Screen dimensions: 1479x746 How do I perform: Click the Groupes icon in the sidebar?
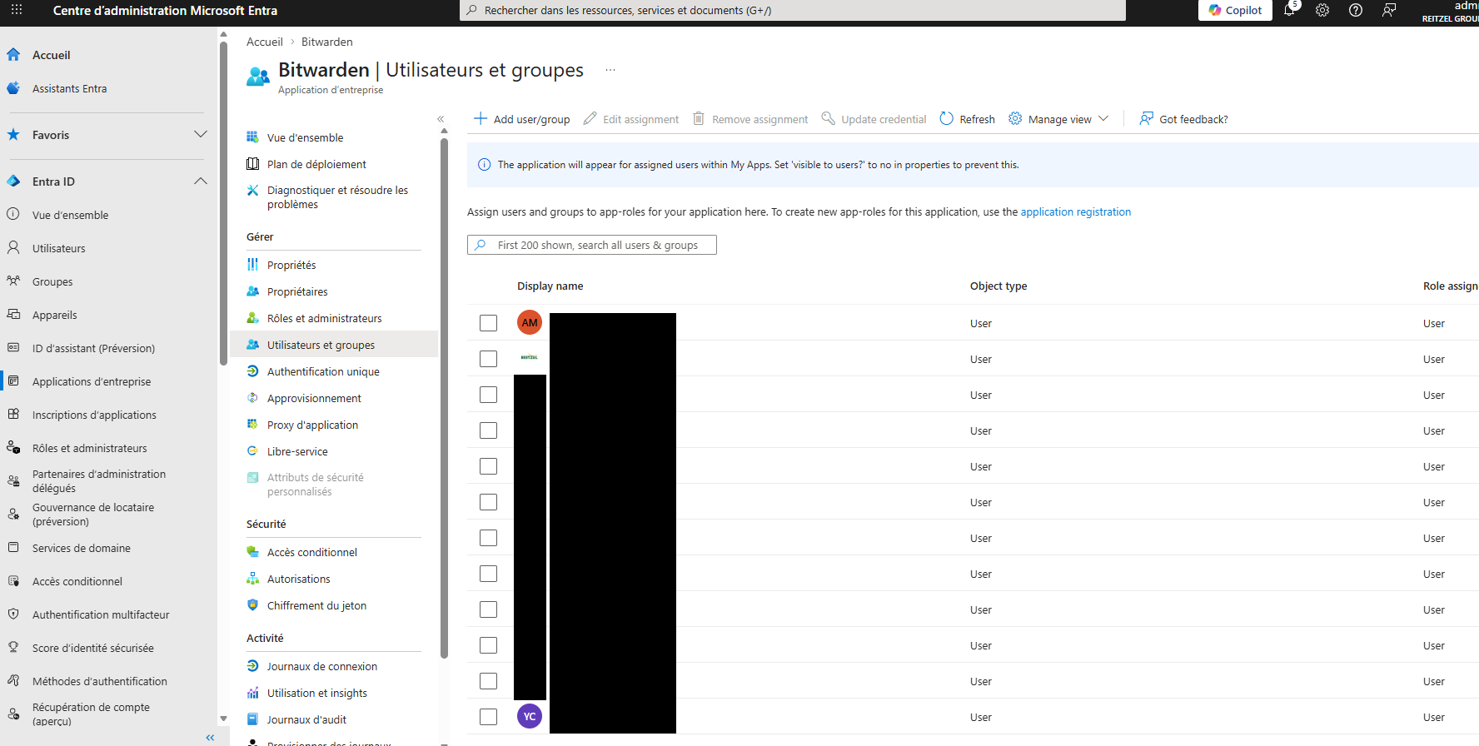[x=13, y=281]
